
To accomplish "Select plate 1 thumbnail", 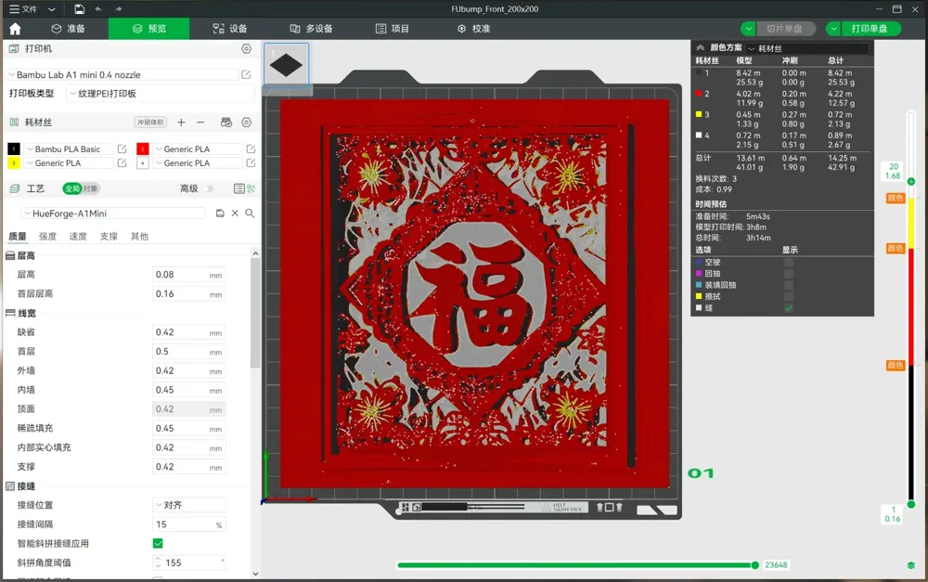I will pos(287,65).
